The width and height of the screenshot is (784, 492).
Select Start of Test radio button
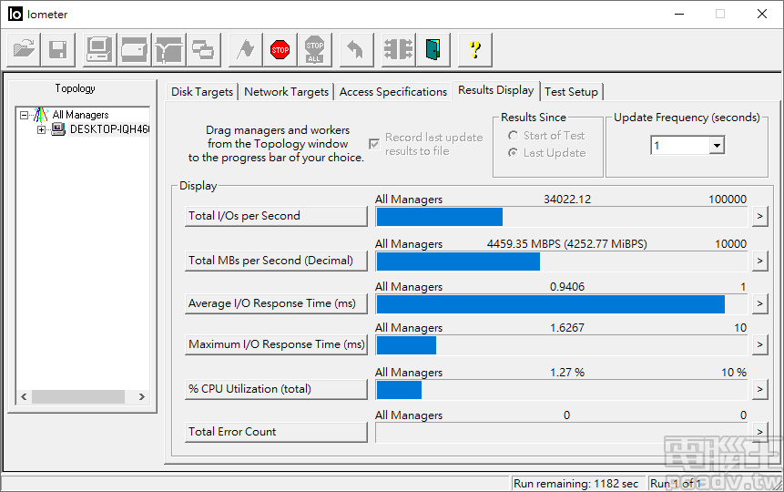513,136
